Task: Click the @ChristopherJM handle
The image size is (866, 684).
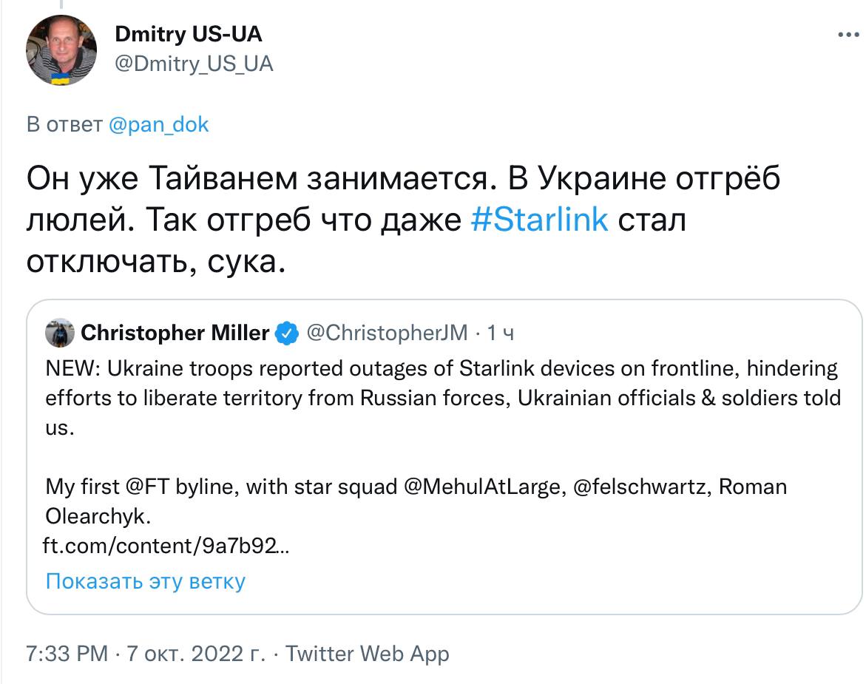Action: coord(387,333)
